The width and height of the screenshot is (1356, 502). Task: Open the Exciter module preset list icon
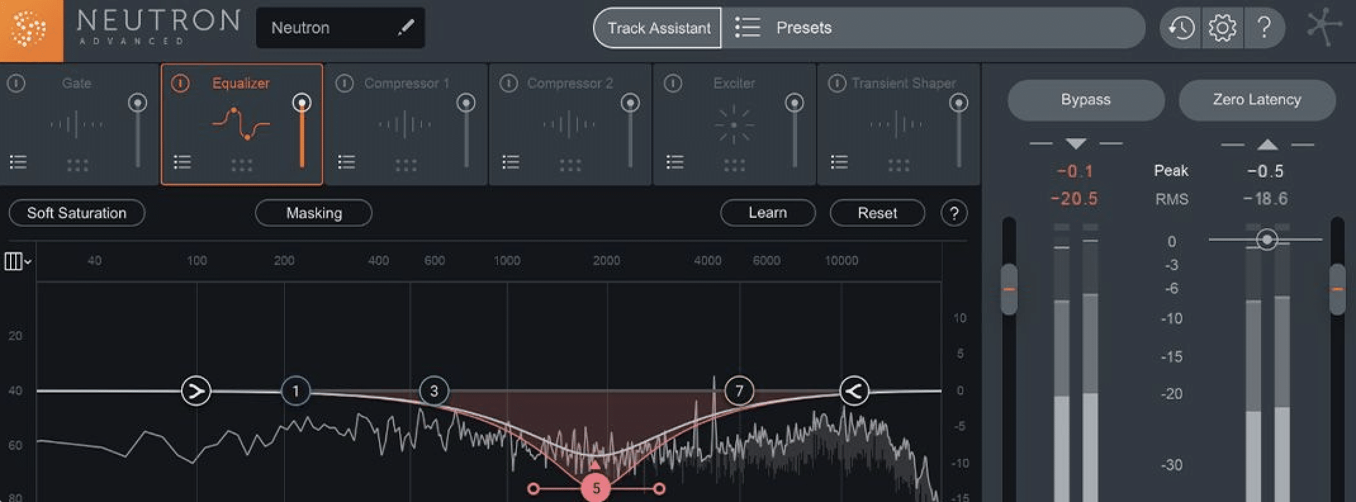click(x=675, y=162)
